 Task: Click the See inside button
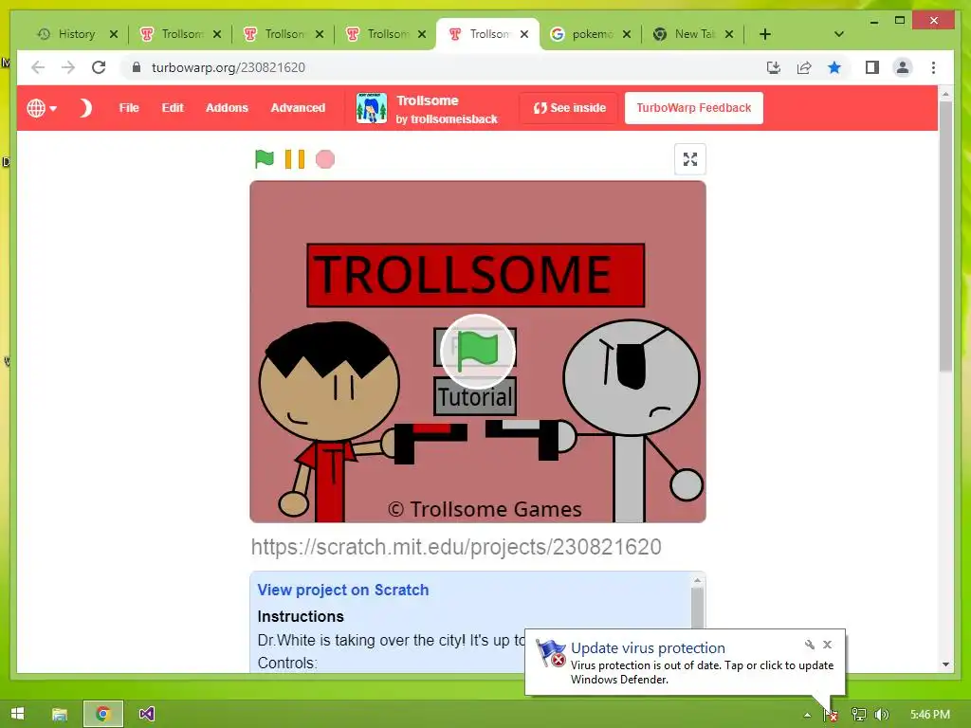coord(569,108)
